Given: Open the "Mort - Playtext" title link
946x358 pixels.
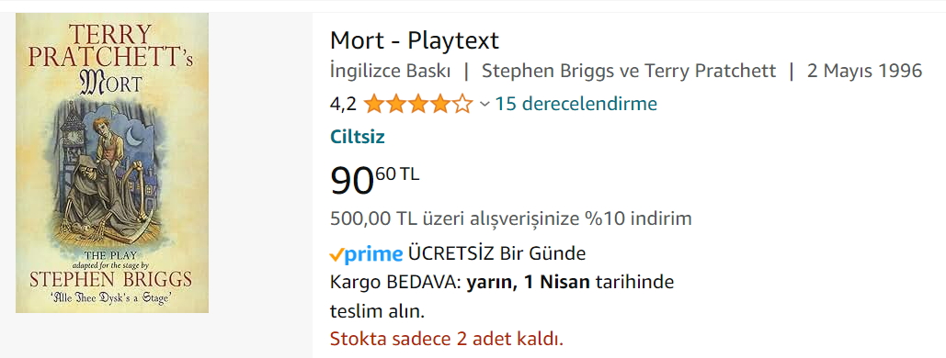Looking at the screenshot, I should coord(415,40).
